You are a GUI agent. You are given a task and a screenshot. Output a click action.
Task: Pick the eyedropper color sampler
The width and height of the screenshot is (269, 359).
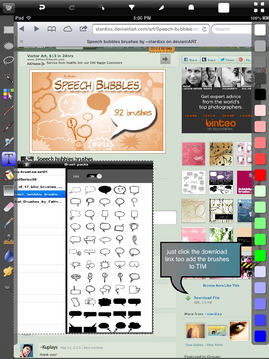[x=9, y=223]
